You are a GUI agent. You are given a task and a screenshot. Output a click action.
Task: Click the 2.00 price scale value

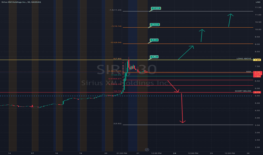click(x=257, y=147)
